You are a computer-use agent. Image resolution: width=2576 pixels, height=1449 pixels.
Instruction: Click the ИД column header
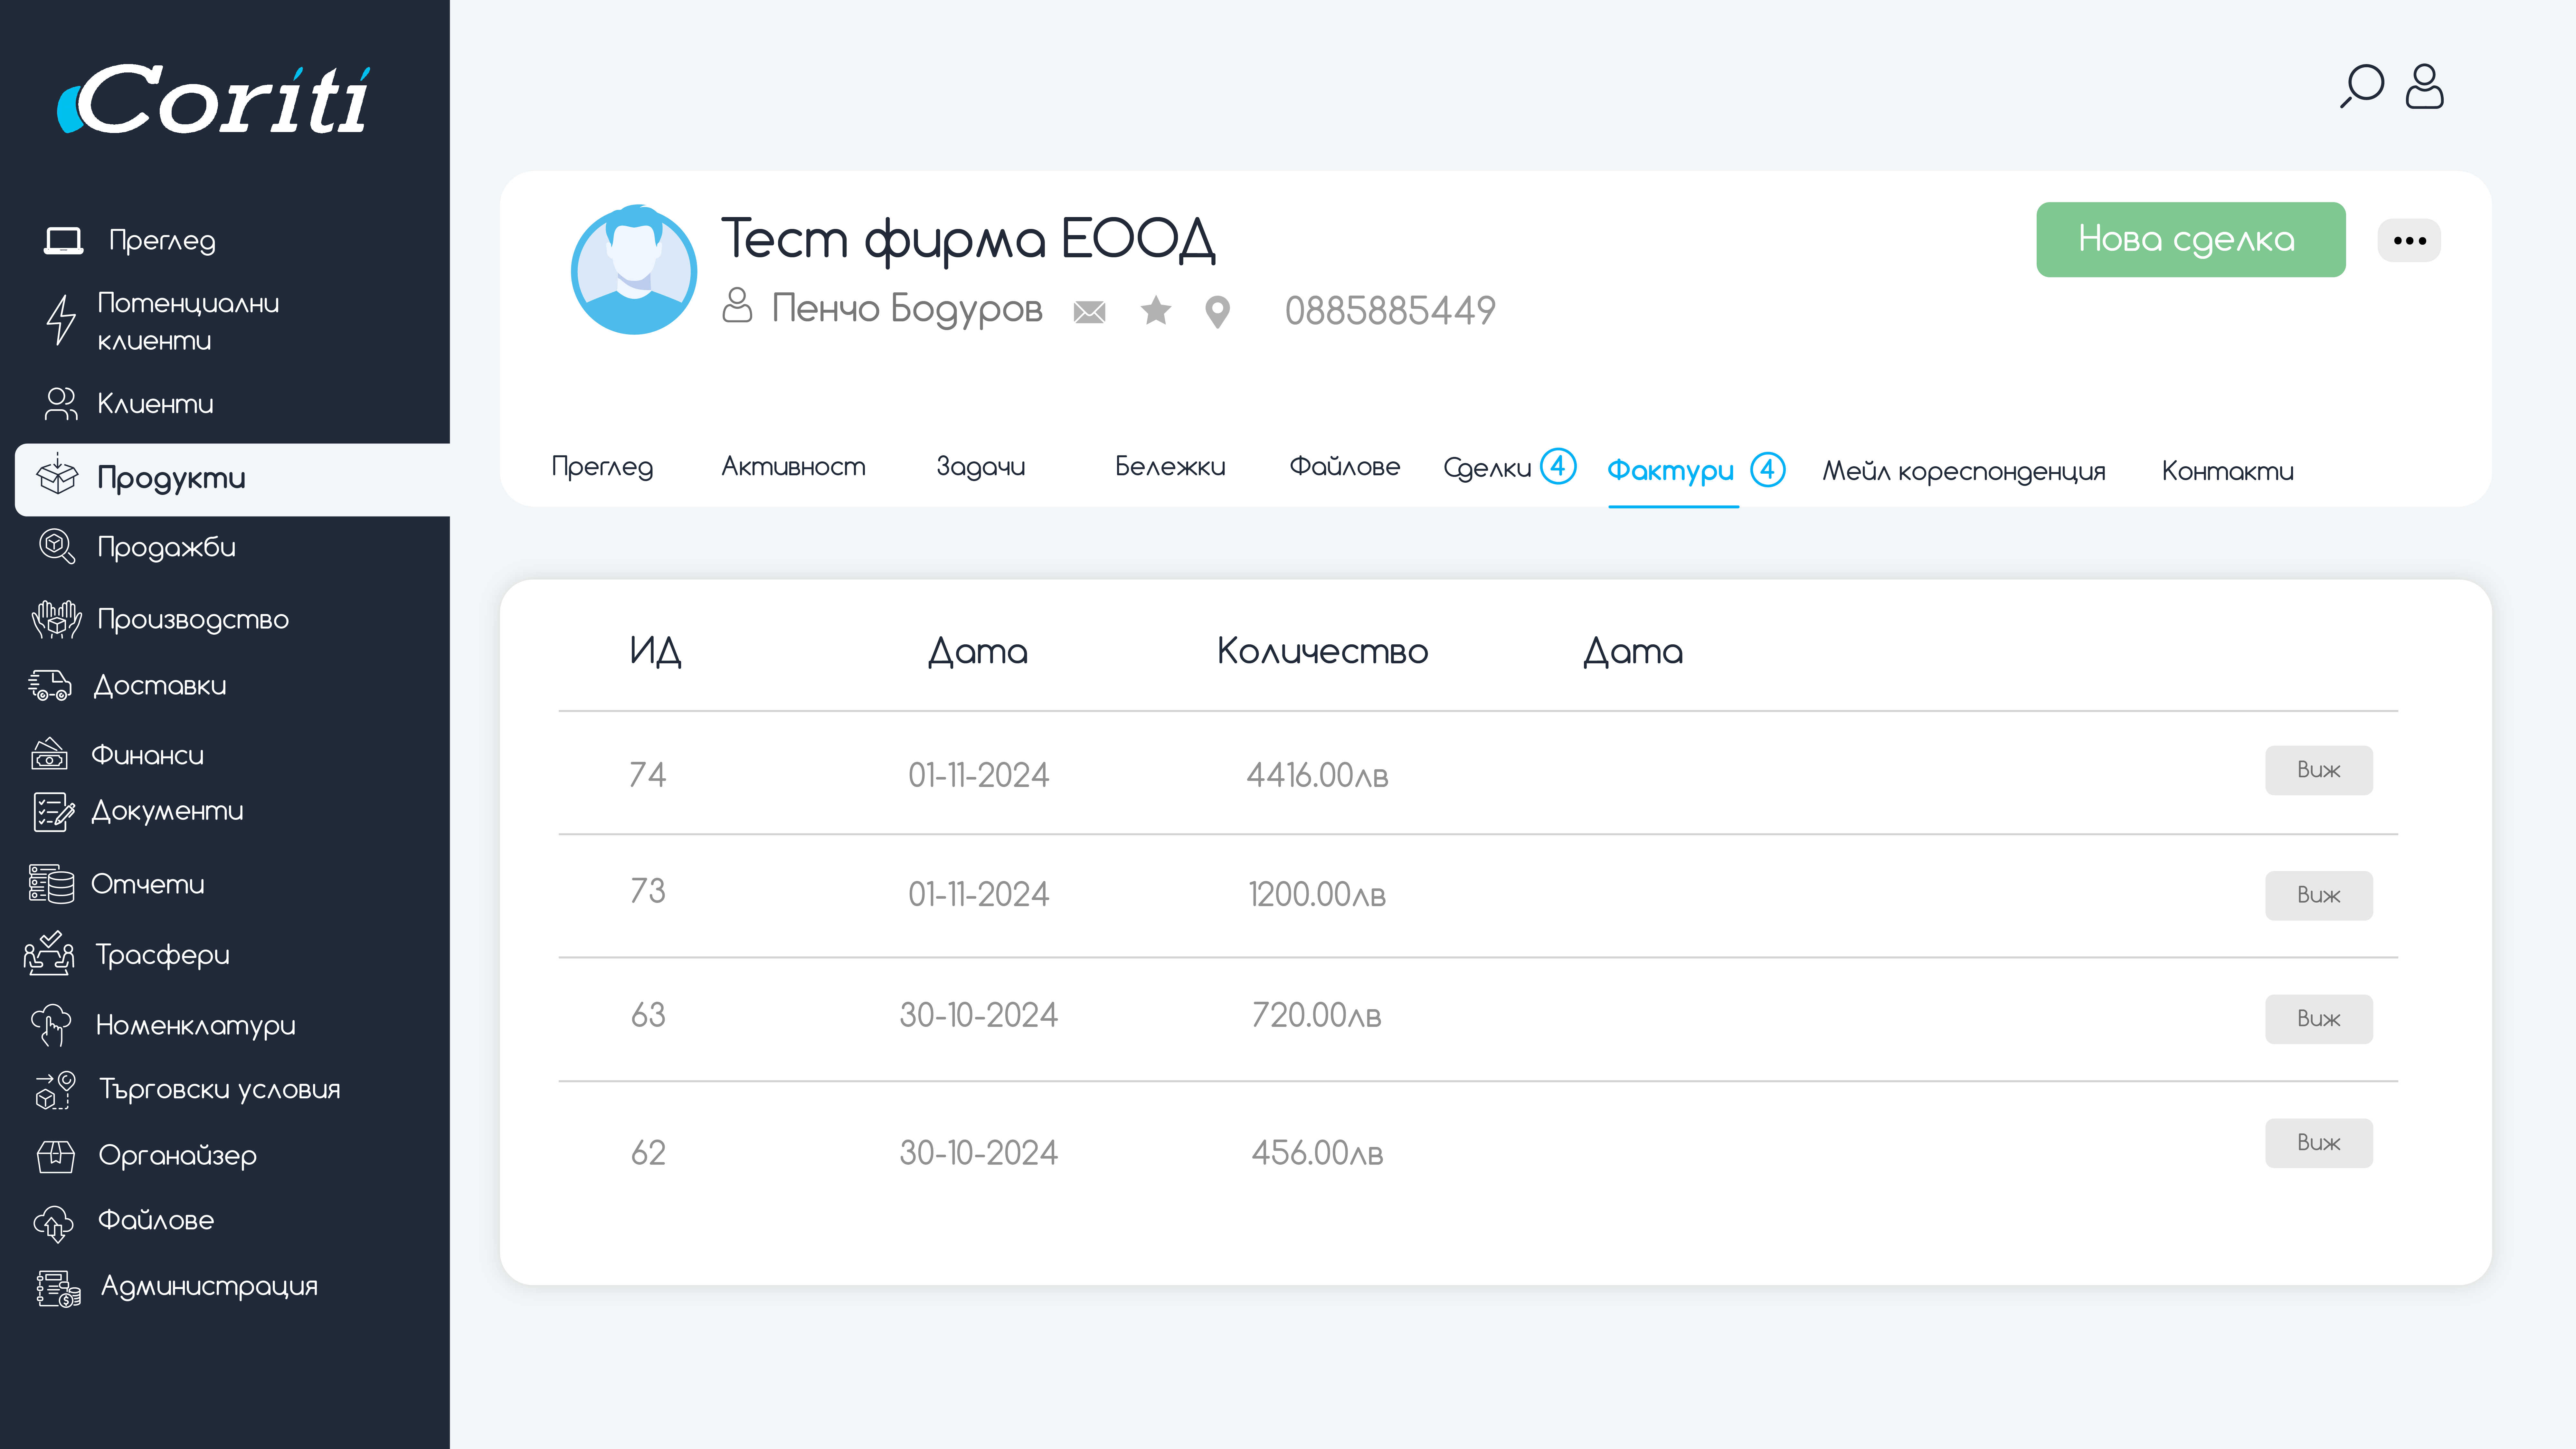[656, 652]
